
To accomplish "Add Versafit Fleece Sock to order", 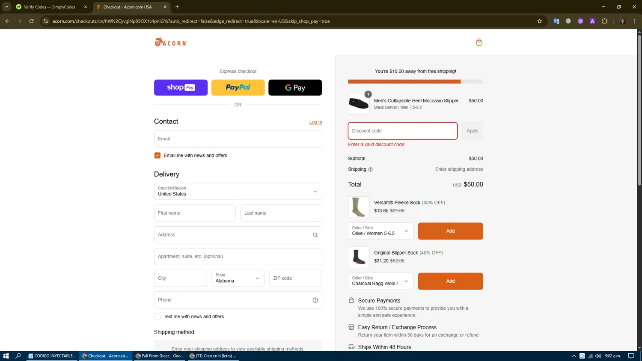I will coord(450,231).
